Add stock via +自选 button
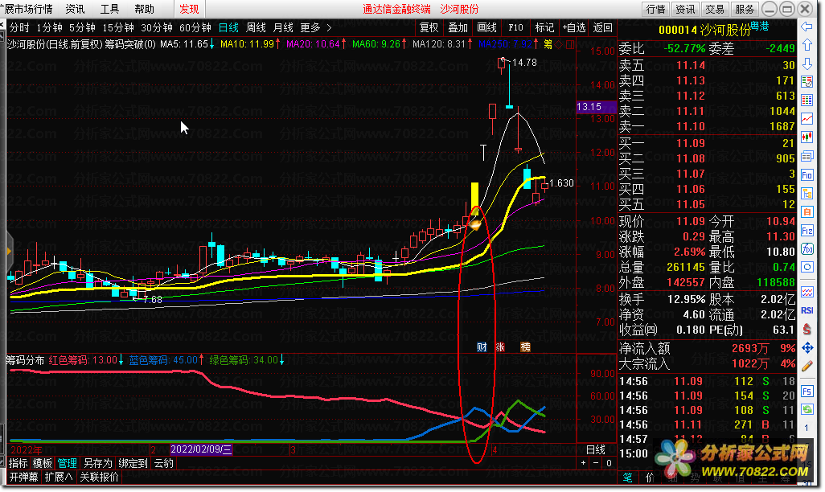Screen dimensions: 825x492 tap(574, 27)
